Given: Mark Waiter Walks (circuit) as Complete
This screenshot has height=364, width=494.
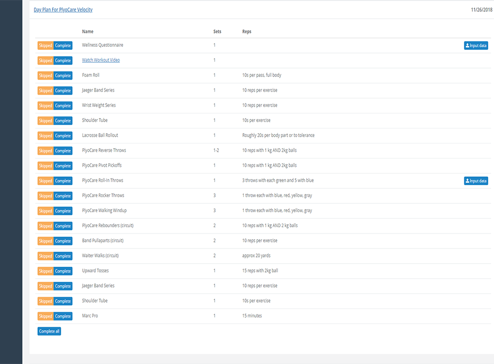Looking at the screenshot, I should tap(63, 256).
